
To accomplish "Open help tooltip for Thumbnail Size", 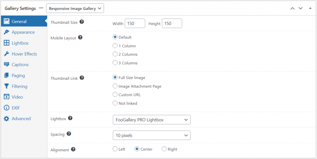I will point(82,22).
